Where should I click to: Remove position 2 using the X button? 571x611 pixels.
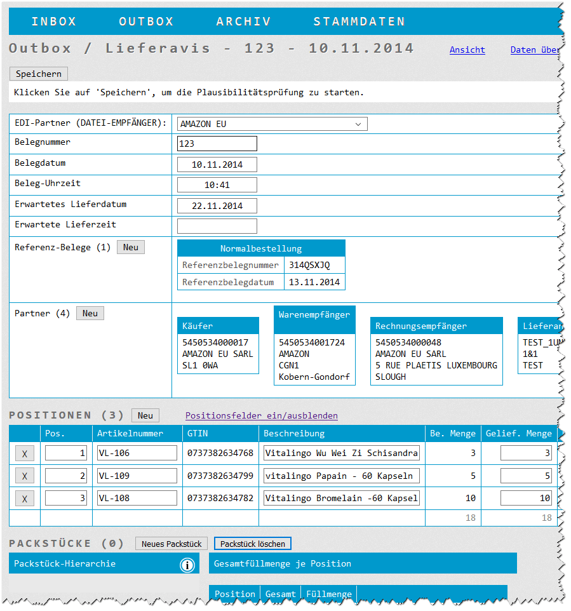point(25,476)
